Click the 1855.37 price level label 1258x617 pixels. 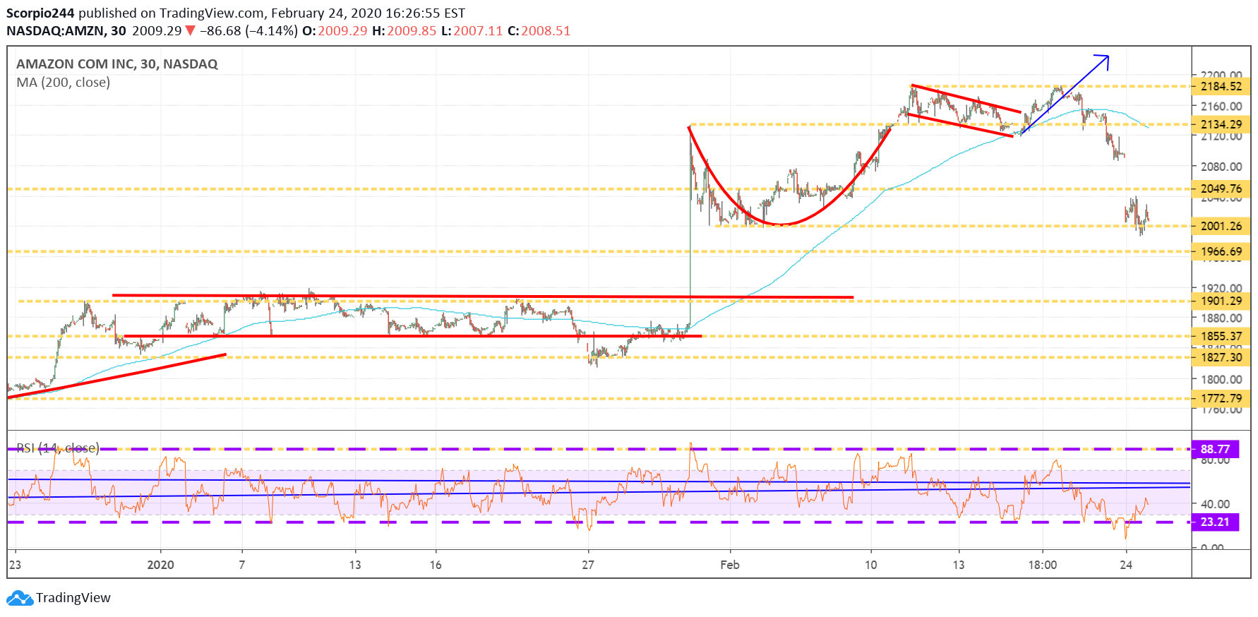pos(1221,336)
